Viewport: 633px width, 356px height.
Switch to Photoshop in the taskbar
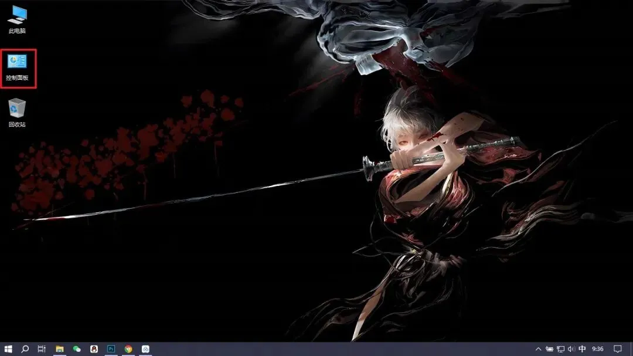111,349
